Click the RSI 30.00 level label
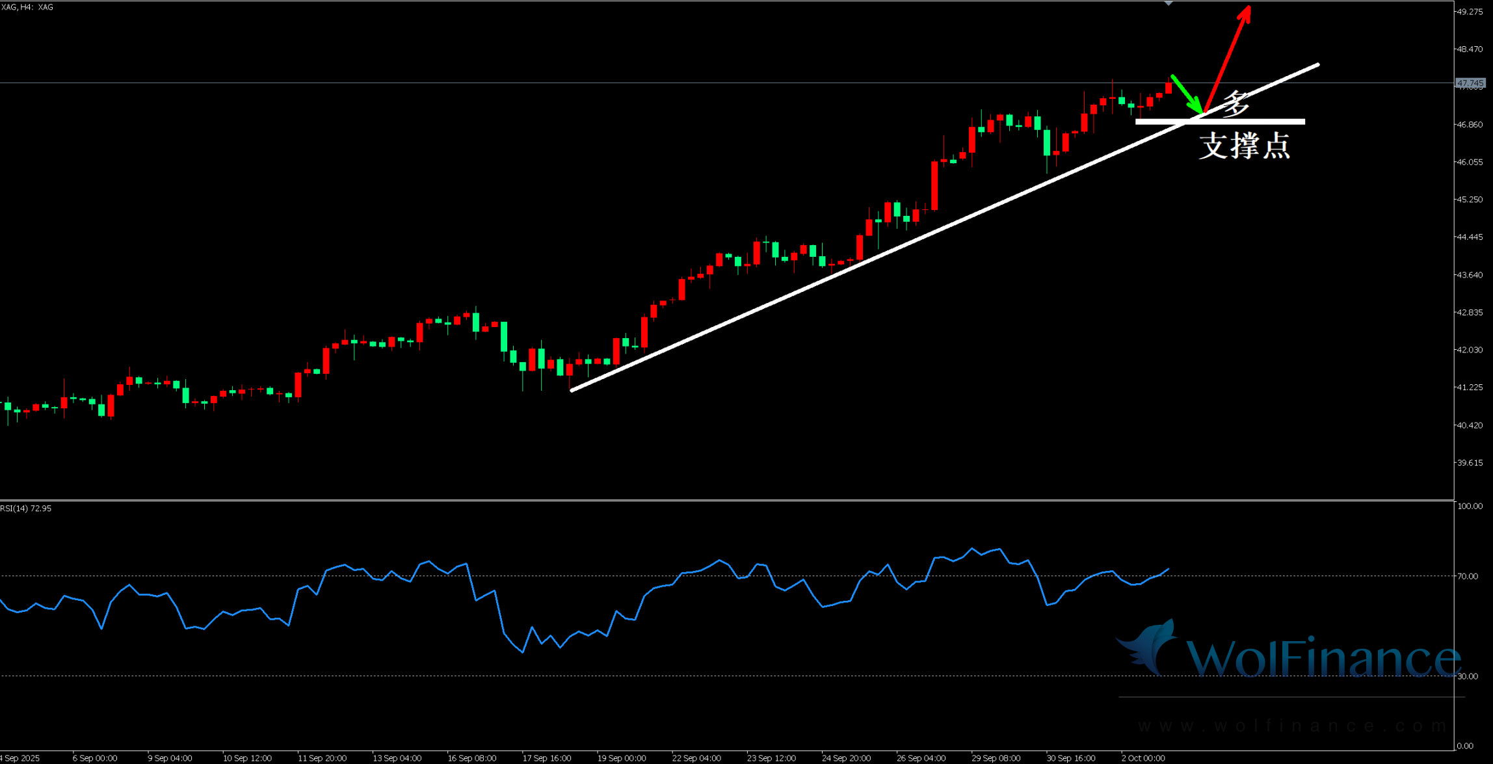This screenshot has width=1493, height=764. pos(1468,676)
